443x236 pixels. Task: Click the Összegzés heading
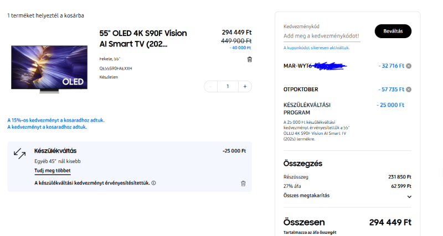click(302, 164)
